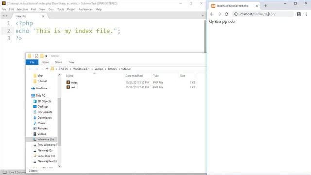Open the Find menu in Sublime Text
This screenshot has width=311, height=175.
tap(34, 9)
